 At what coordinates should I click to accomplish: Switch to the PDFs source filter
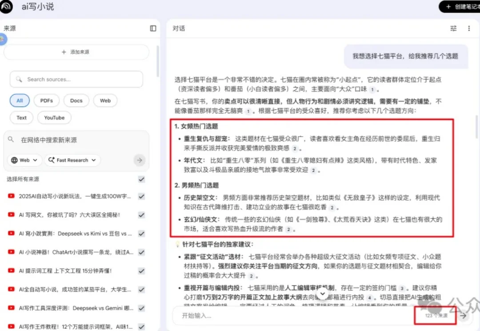pos(46,101)
